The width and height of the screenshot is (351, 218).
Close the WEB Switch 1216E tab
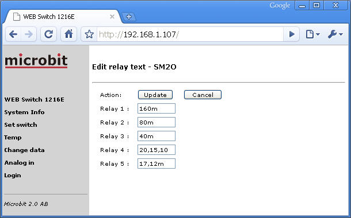[112, 17]
